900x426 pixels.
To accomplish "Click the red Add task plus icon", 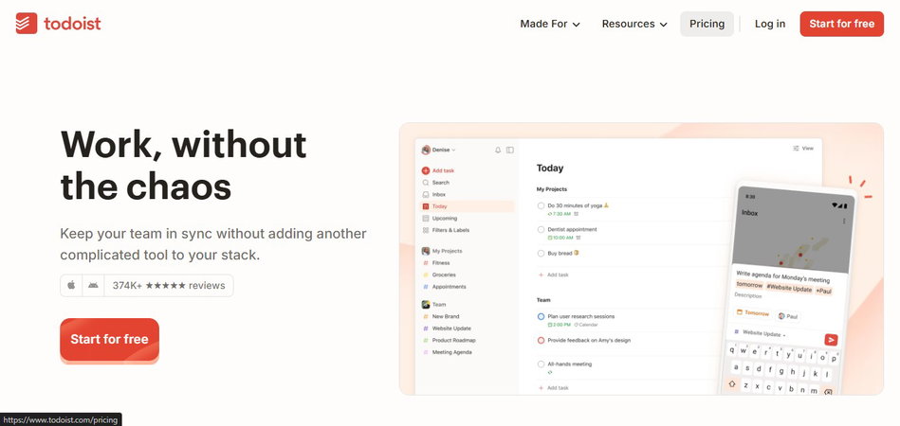I will (425, 170).
